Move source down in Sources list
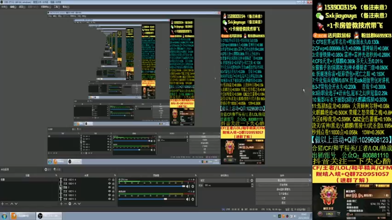The image size is (392, 220). [79, 204]
